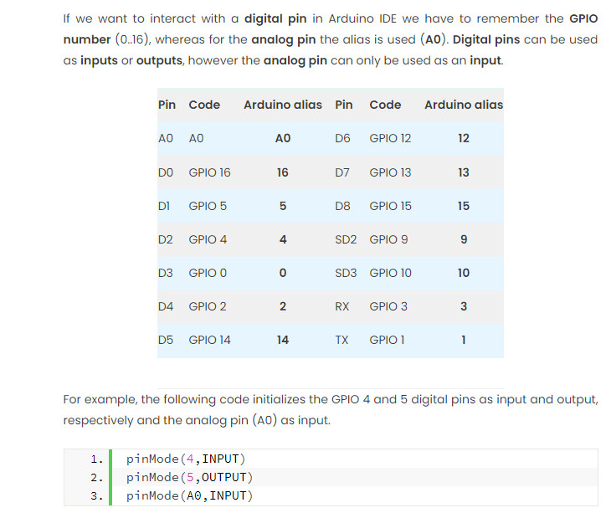This screenshot has height=513, width=611.
Task: Click the 'GPIO 4' table cell
Action: [x=208, y=239]
